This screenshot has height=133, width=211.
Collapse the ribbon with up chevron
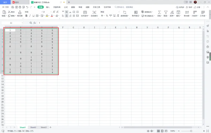click(208, 7)
